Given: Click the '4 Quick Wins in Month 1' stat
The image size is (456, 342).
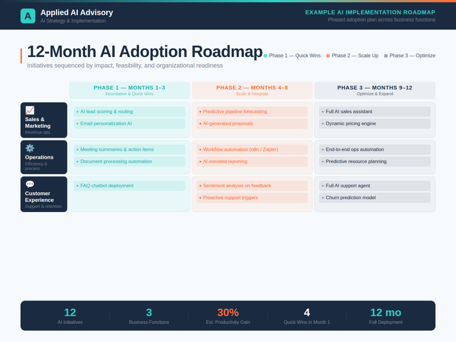Looking at the screenshot, I should (x=307, y=316).
